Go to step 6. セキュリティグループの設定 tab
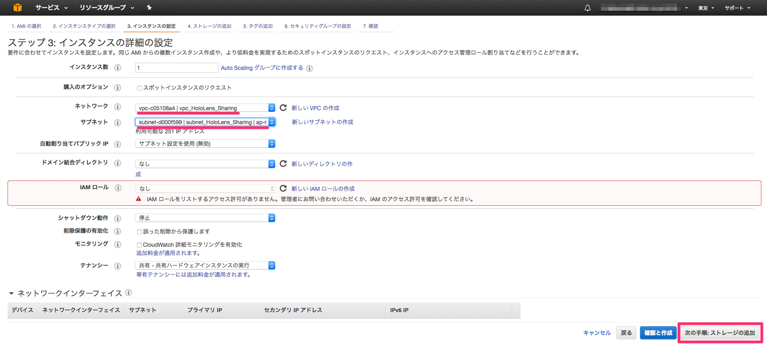The width and height of the screenshot is (767, 345). point(318,26)
